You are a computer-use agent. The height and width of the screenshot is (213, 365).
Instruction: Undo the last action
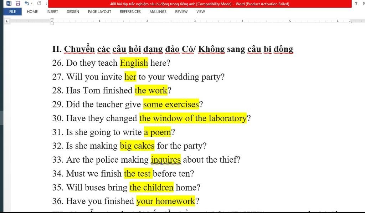click(x=27, y=3)
